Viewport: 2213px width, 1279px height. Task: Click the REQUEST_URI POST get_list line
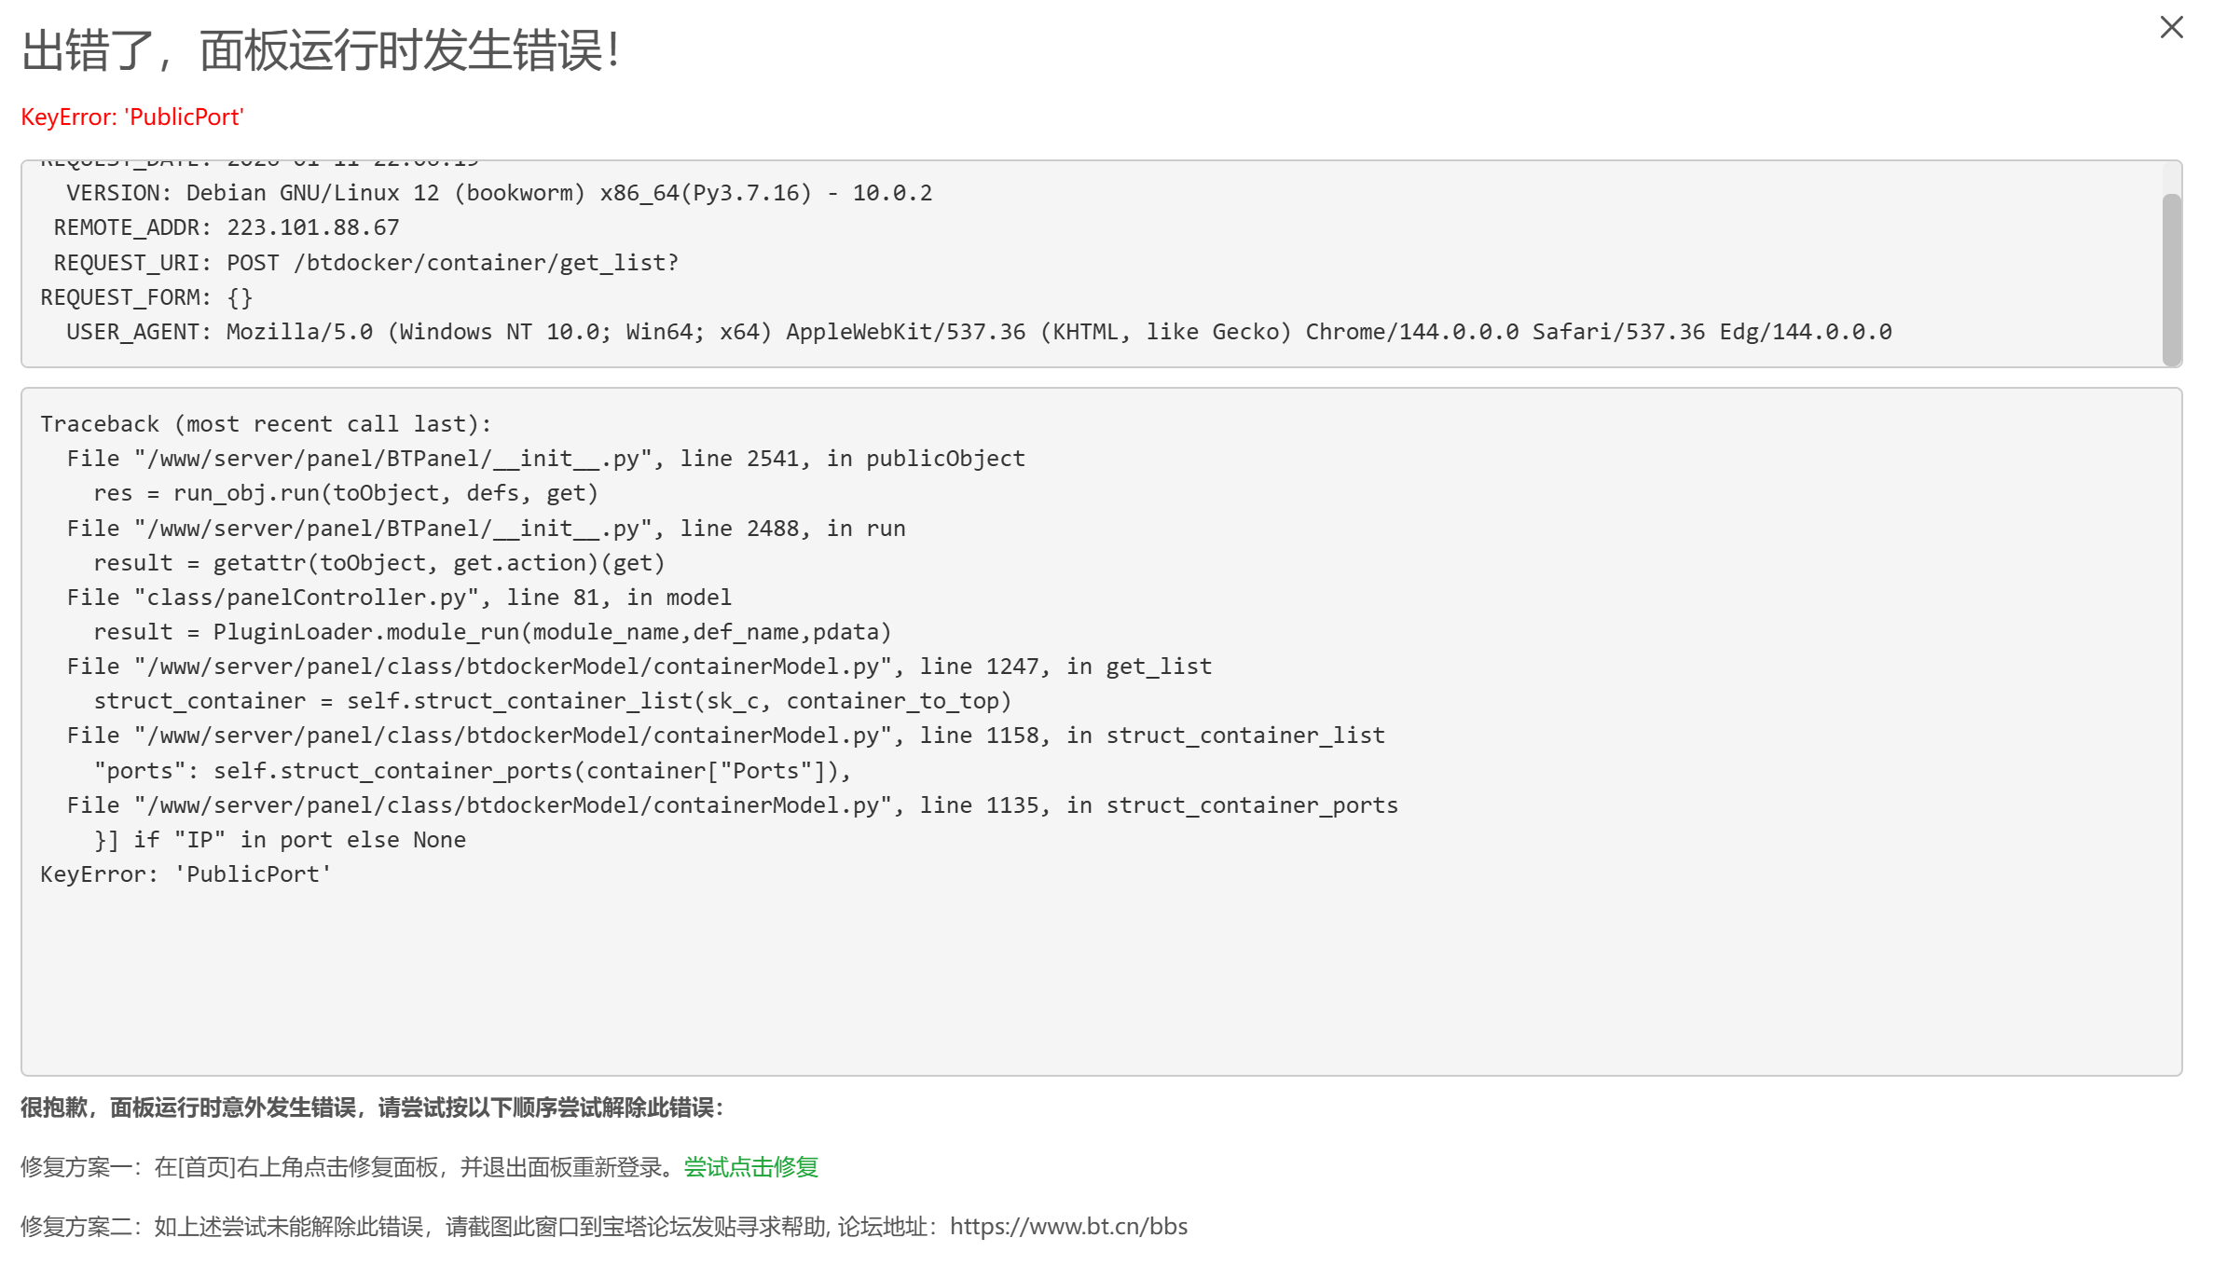365,263
